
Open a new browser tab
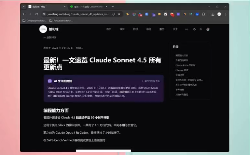[113, 6]
